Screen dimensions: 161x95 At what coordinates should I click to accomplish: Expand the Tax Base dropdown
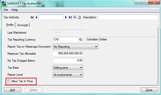(68, 68)
